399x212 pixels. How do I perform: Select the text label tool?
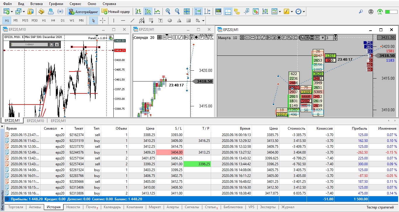[160, 20]
